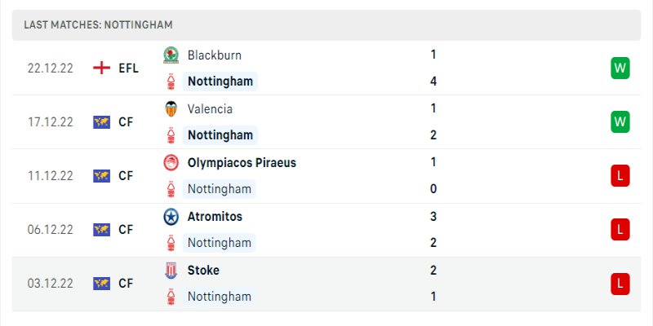
Task: Open the Blackburn team link
Action: [214, 55]
